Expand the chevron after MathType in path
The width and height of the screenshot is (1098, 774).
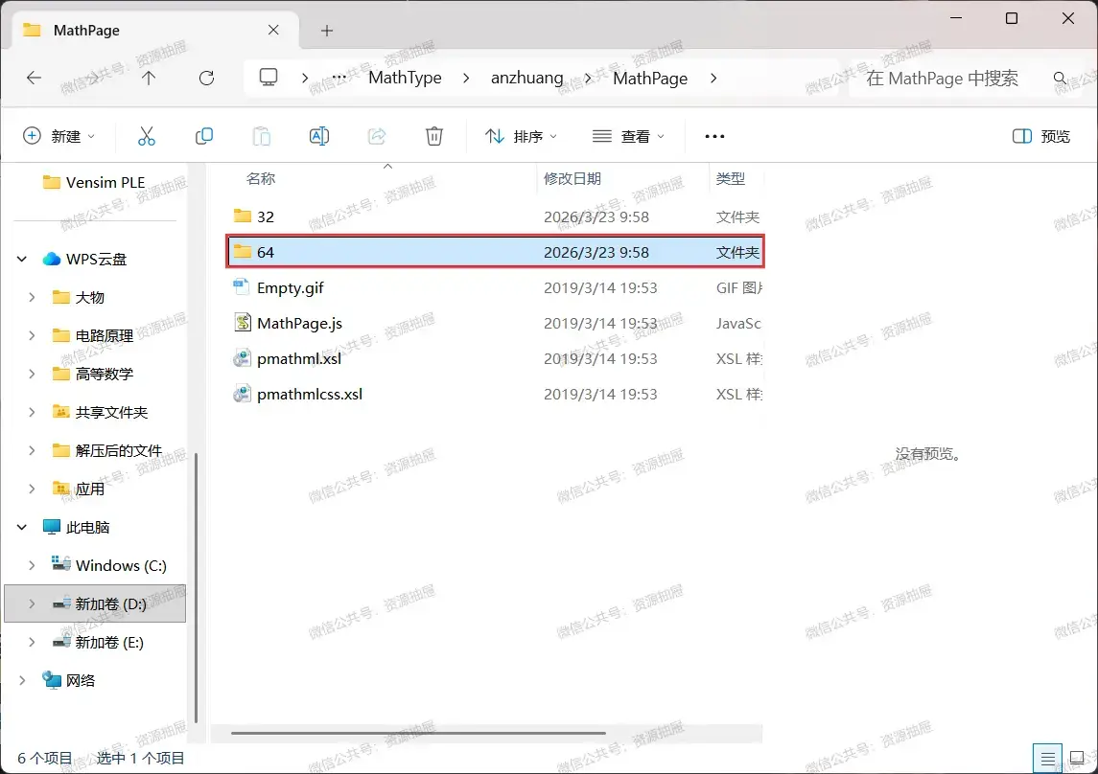[x=466, y=79]
